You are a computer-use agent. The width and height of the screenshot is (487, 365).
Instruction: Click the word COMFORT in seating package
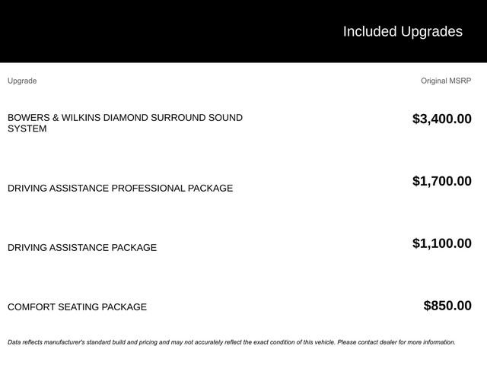(x=31, y=306)
